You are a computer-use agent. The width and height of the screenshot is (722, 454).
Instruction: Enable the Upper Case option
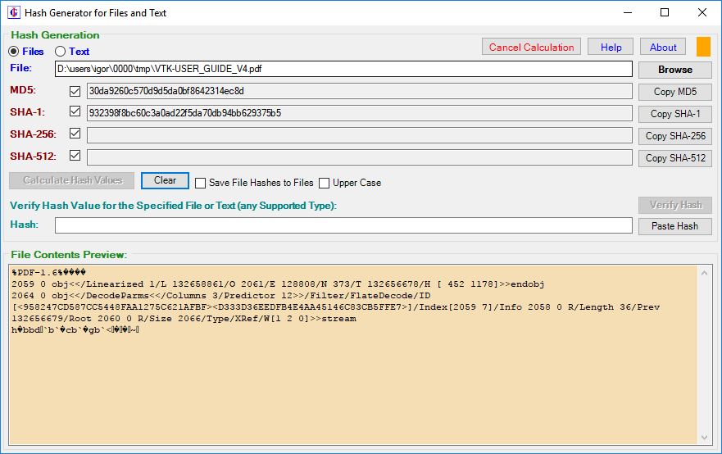325,183
